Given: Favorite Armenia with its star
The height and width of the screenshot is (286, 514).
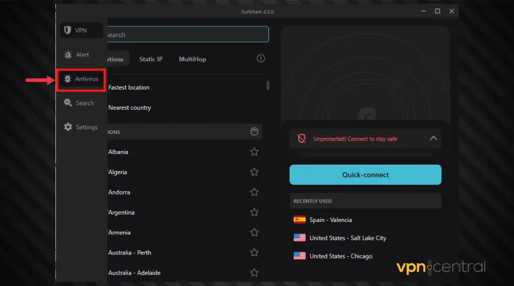Looking at the screenshot, I should point(254,232).
